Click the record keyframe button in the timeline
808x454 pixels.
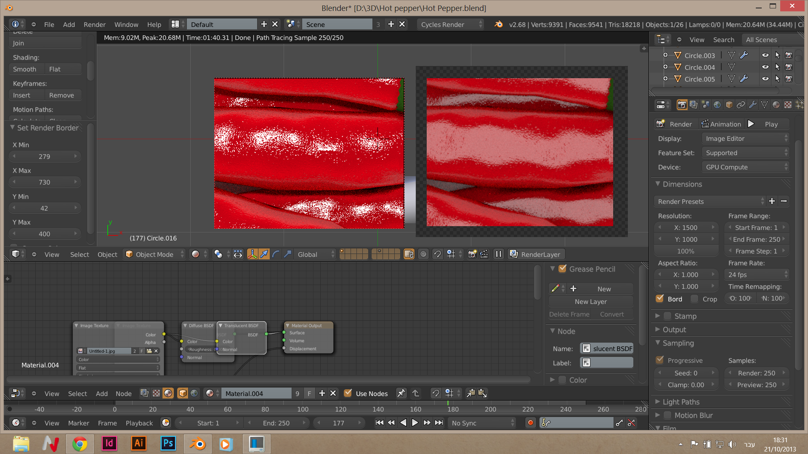(x=530, y=423)
